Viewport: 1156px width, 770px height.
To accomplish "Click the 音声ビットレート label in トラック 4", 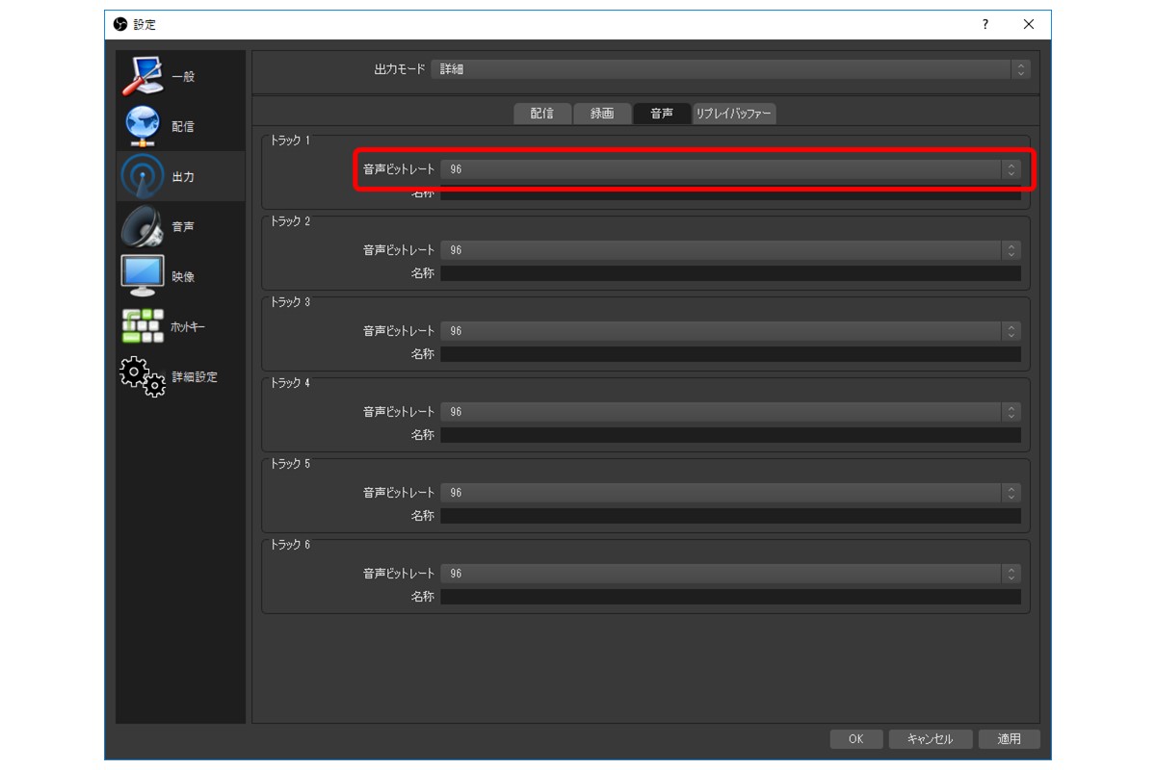I will (399, 412).
